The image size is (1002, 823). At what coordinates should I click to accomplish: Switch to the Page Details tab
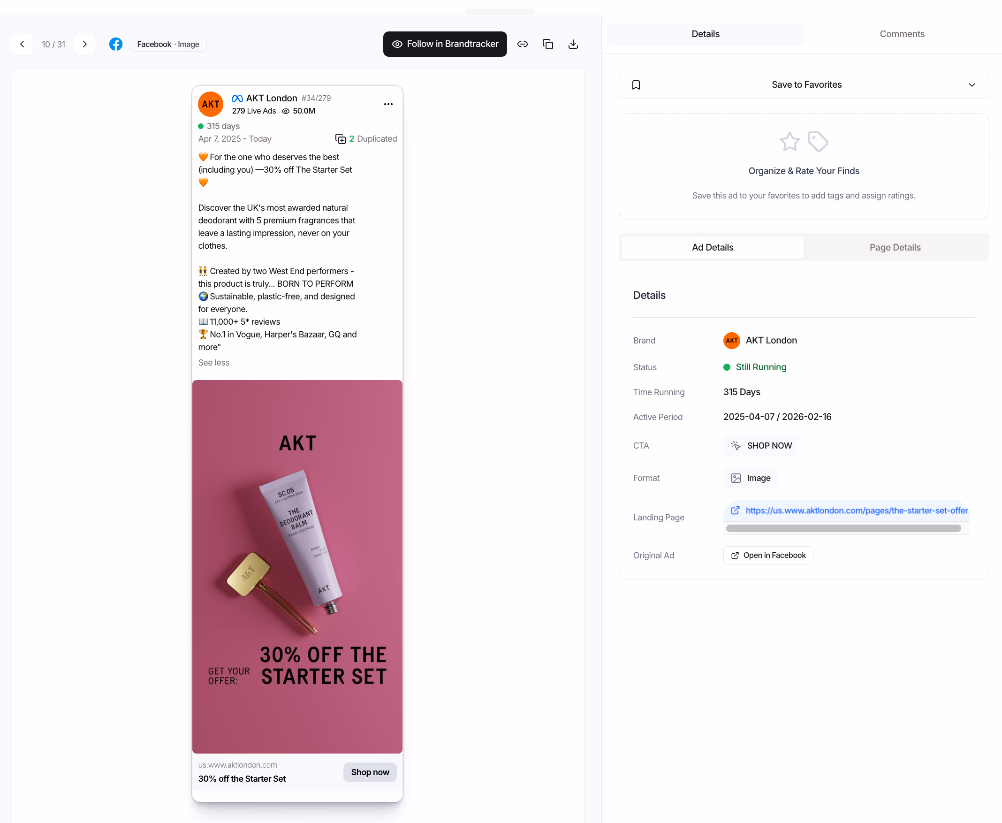click(895, 247)
